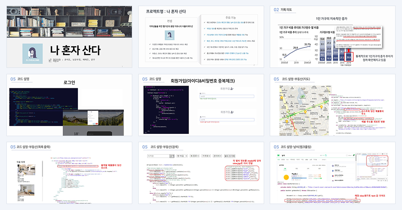
Task: Switch to the DevTools Elements tab
Action: click(x=364, y=154)
